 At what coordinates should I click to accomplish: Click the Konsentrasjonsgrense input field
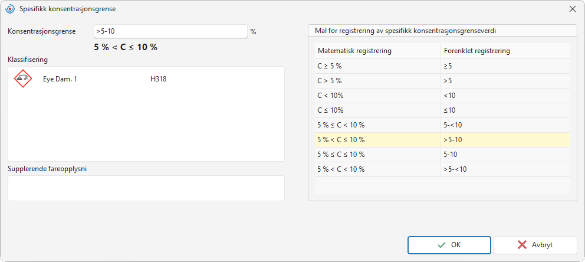(x=170, y=31)
